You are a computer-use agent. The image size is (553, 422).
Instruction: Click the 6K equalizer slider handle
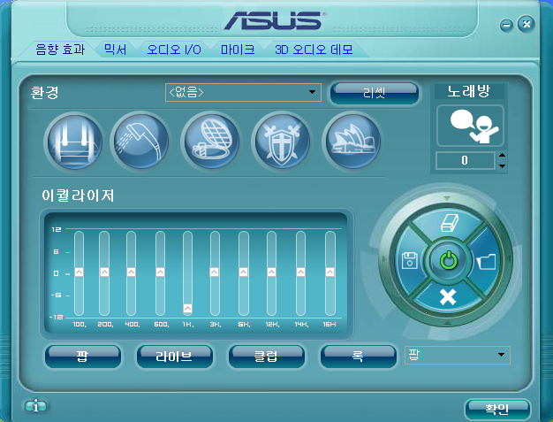[x=243, y=272]
